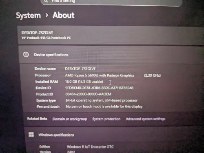Select 64-bit operating system value
Screen dimensions: 204x153
[102, 100]
